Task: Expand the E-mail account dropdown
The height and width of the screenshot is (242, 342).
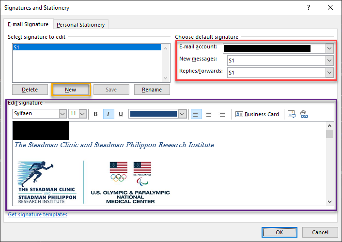Action: click(x=329, y=48)
